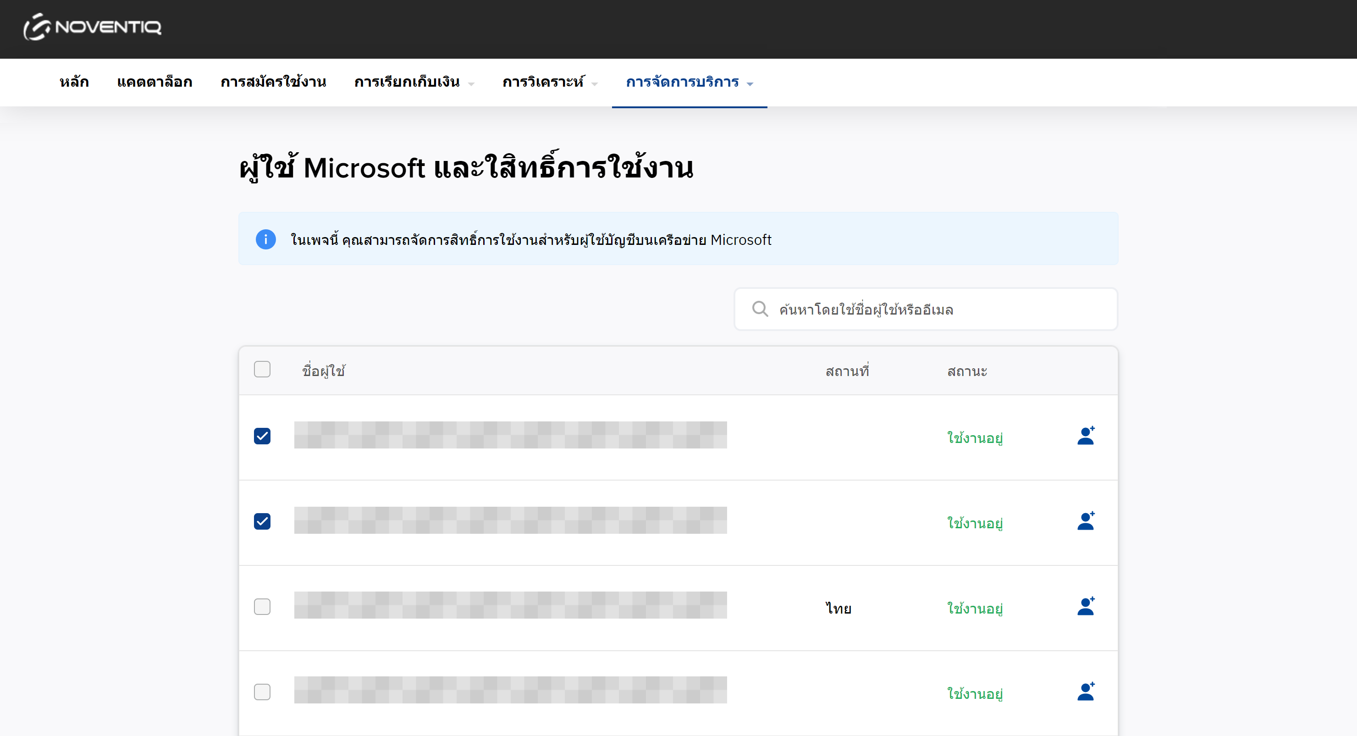
Task: Click add-user icon in the ไทย row
Action: click(x=1085, y=606)
